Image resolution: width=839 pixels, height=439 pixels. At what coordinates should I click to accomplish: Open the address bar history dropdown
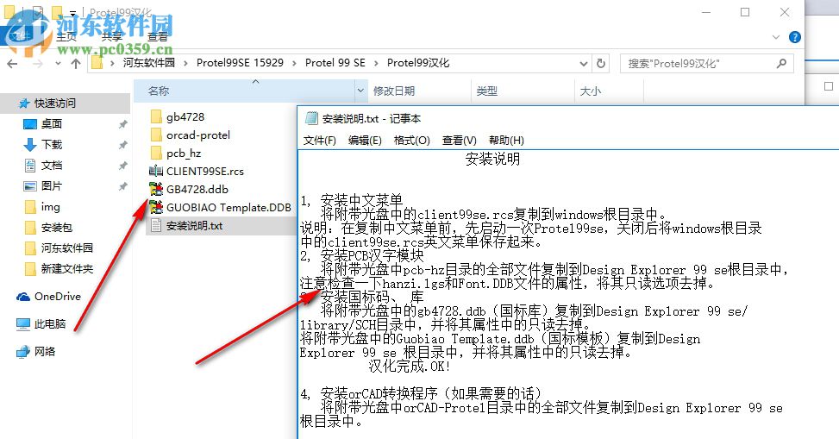tap(583, 64)
